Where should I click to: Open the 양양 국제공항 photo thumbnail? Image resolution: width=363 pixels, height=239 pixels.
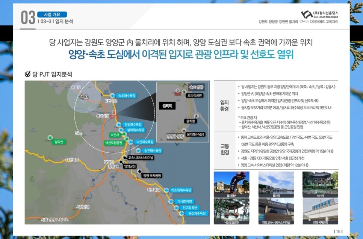tap(321, 211)
